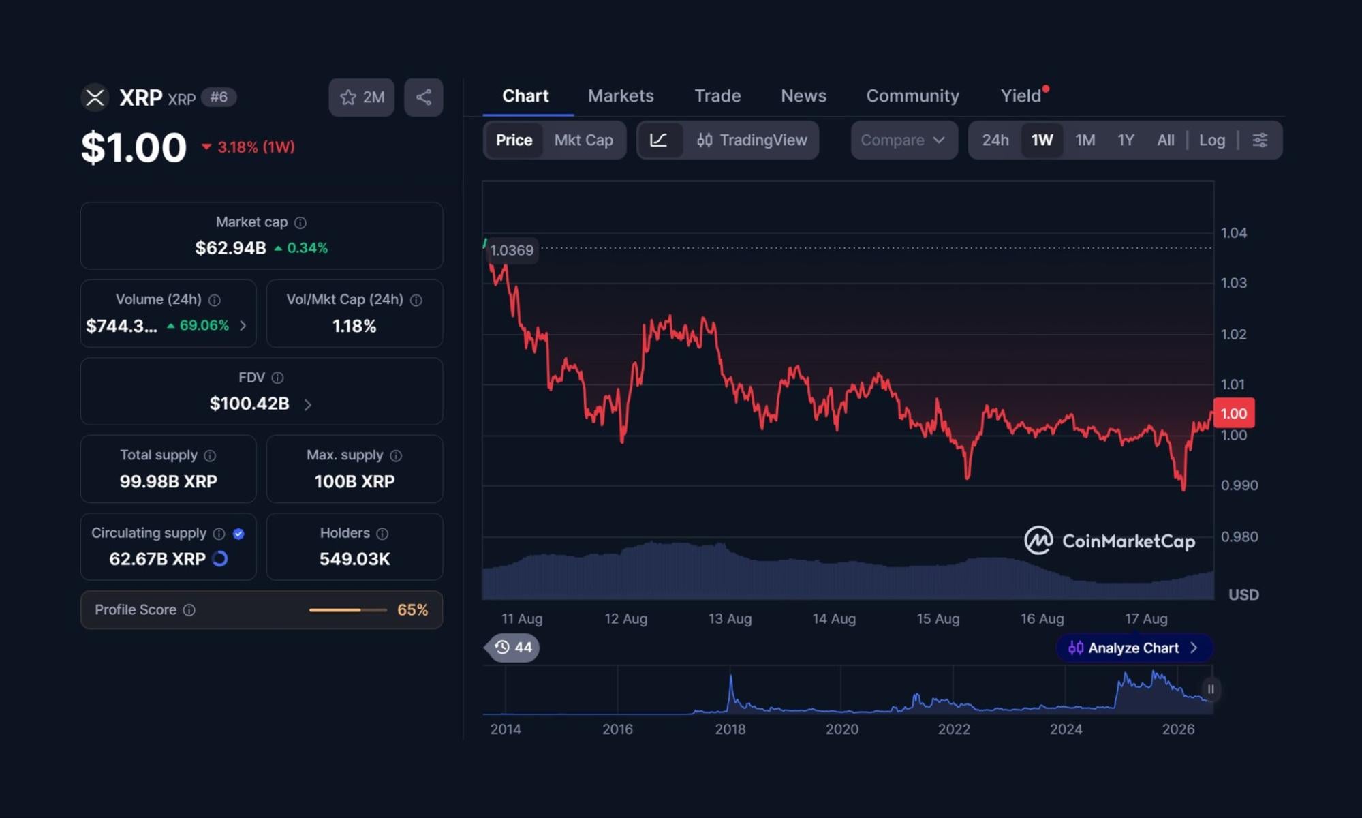Screen dimensions: 1362x818
Task: Click the 1.18% Vol/Mkt Cap value
Action: click(x=354, y=327)
